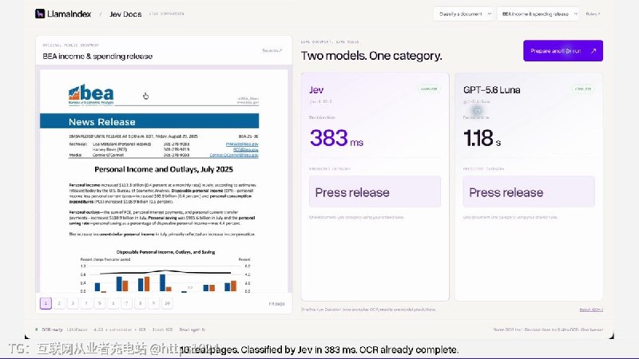Viewport: 639px width, 359px height.
Task: Expand the BEA income & spending release dropdown
Action: (538, 14)
